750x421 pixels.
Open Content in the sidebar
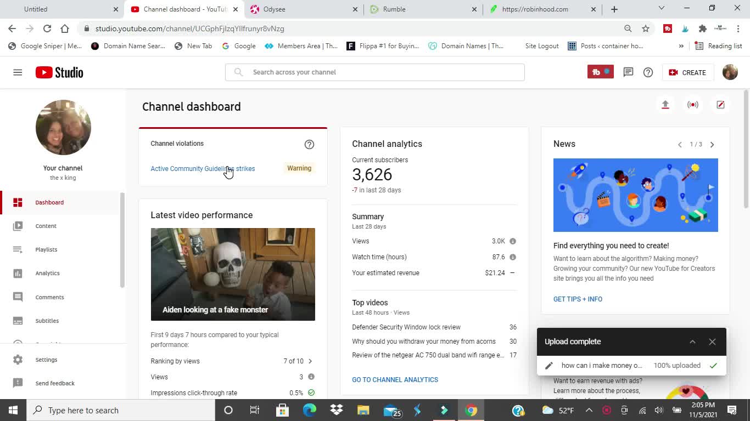[x=60, y=226]
